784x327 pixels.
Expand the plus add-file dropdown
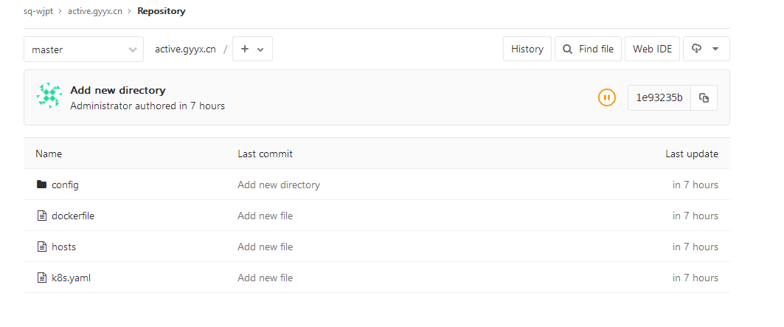(x=253, y=49)
